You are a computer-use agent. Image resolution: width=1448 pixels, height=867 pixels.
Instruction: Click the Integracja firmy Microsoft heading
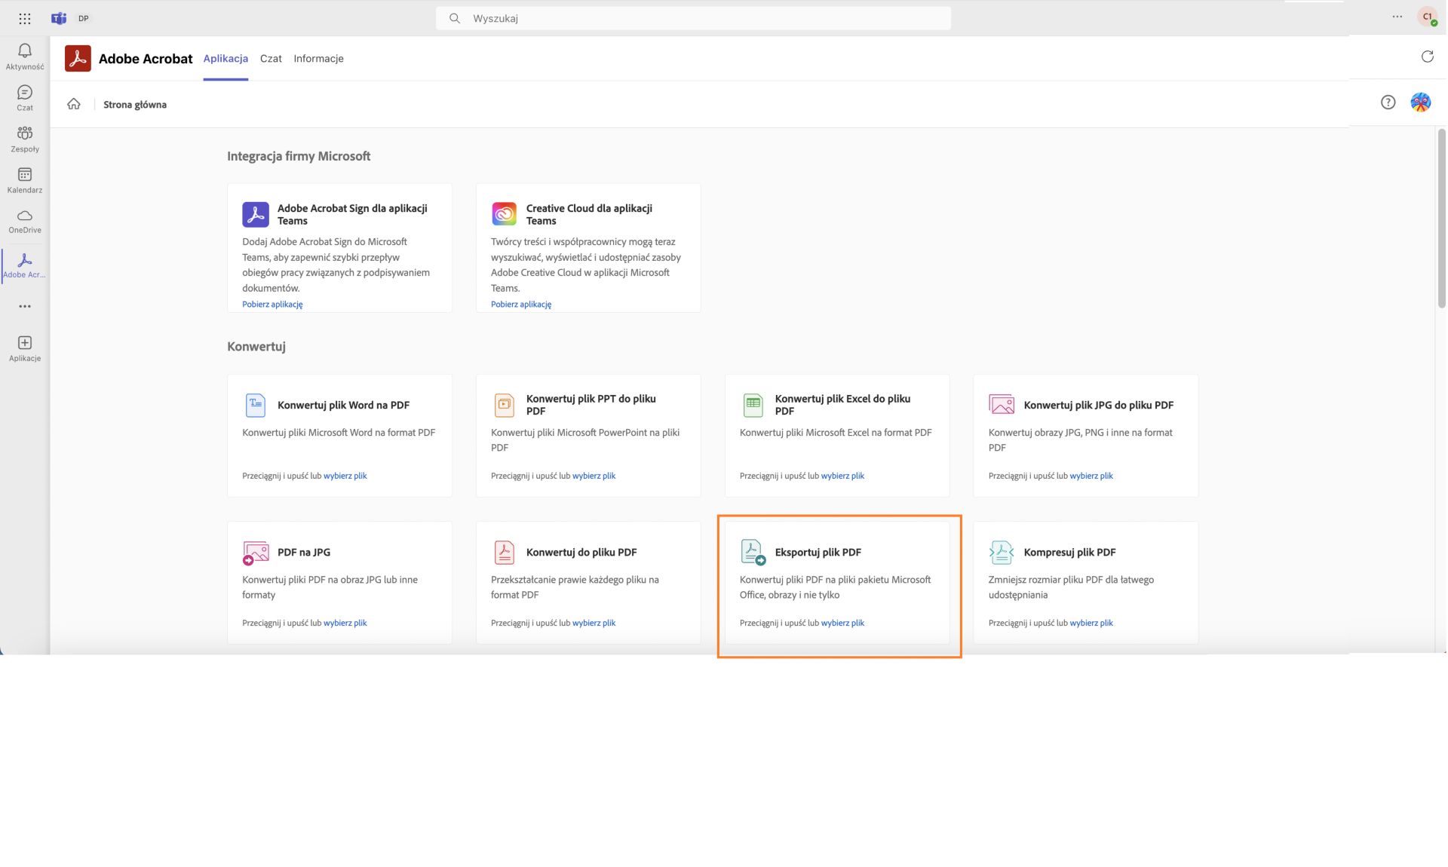[x=299, y=156]
